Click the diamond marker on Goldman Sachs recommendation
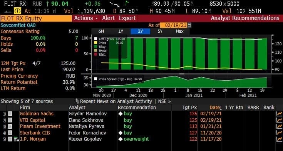The image size is (283, 151). 121,114
